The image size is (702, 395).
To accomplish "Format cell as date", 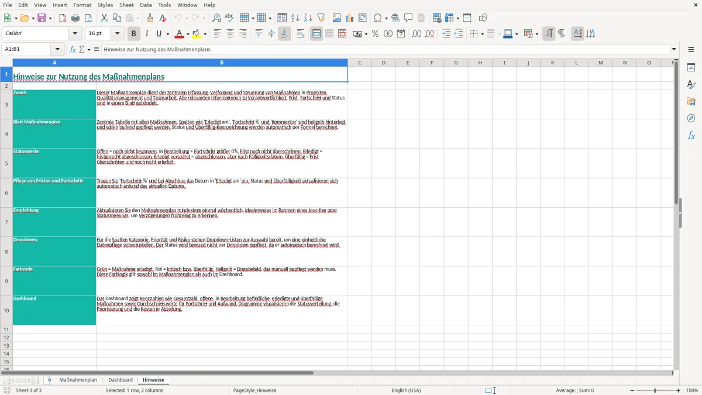I will 401,34.
